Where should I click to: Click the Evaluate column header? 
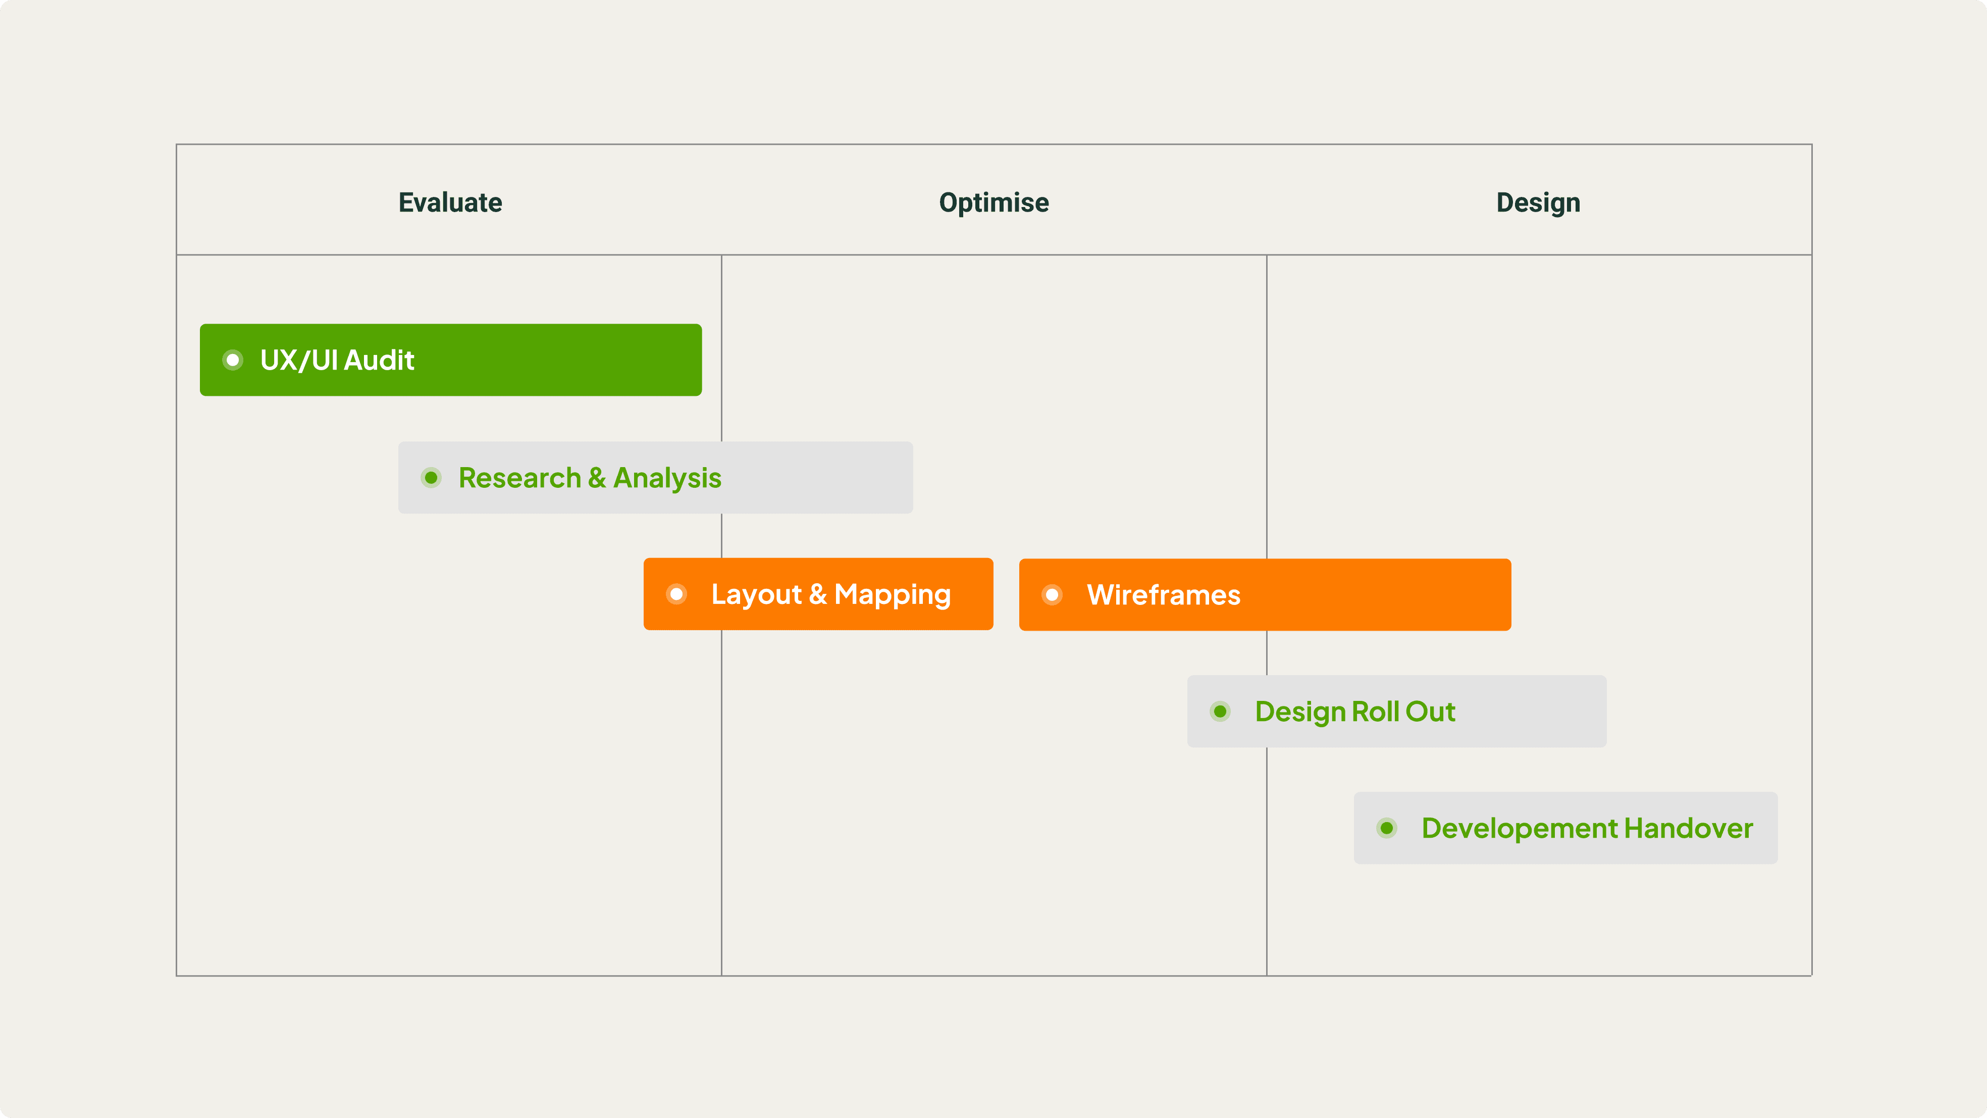coord(450,202)
